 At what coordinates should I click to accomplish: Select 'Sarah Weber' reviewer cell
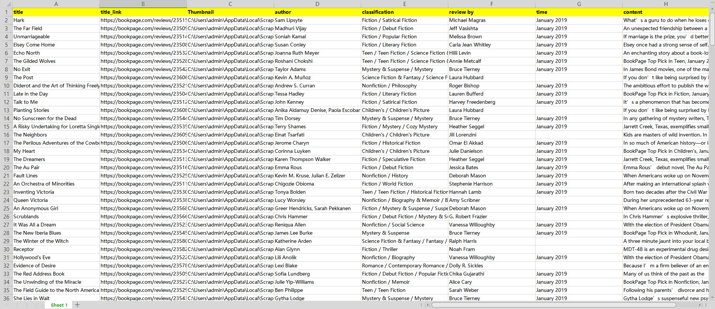[x=492, y=290]
